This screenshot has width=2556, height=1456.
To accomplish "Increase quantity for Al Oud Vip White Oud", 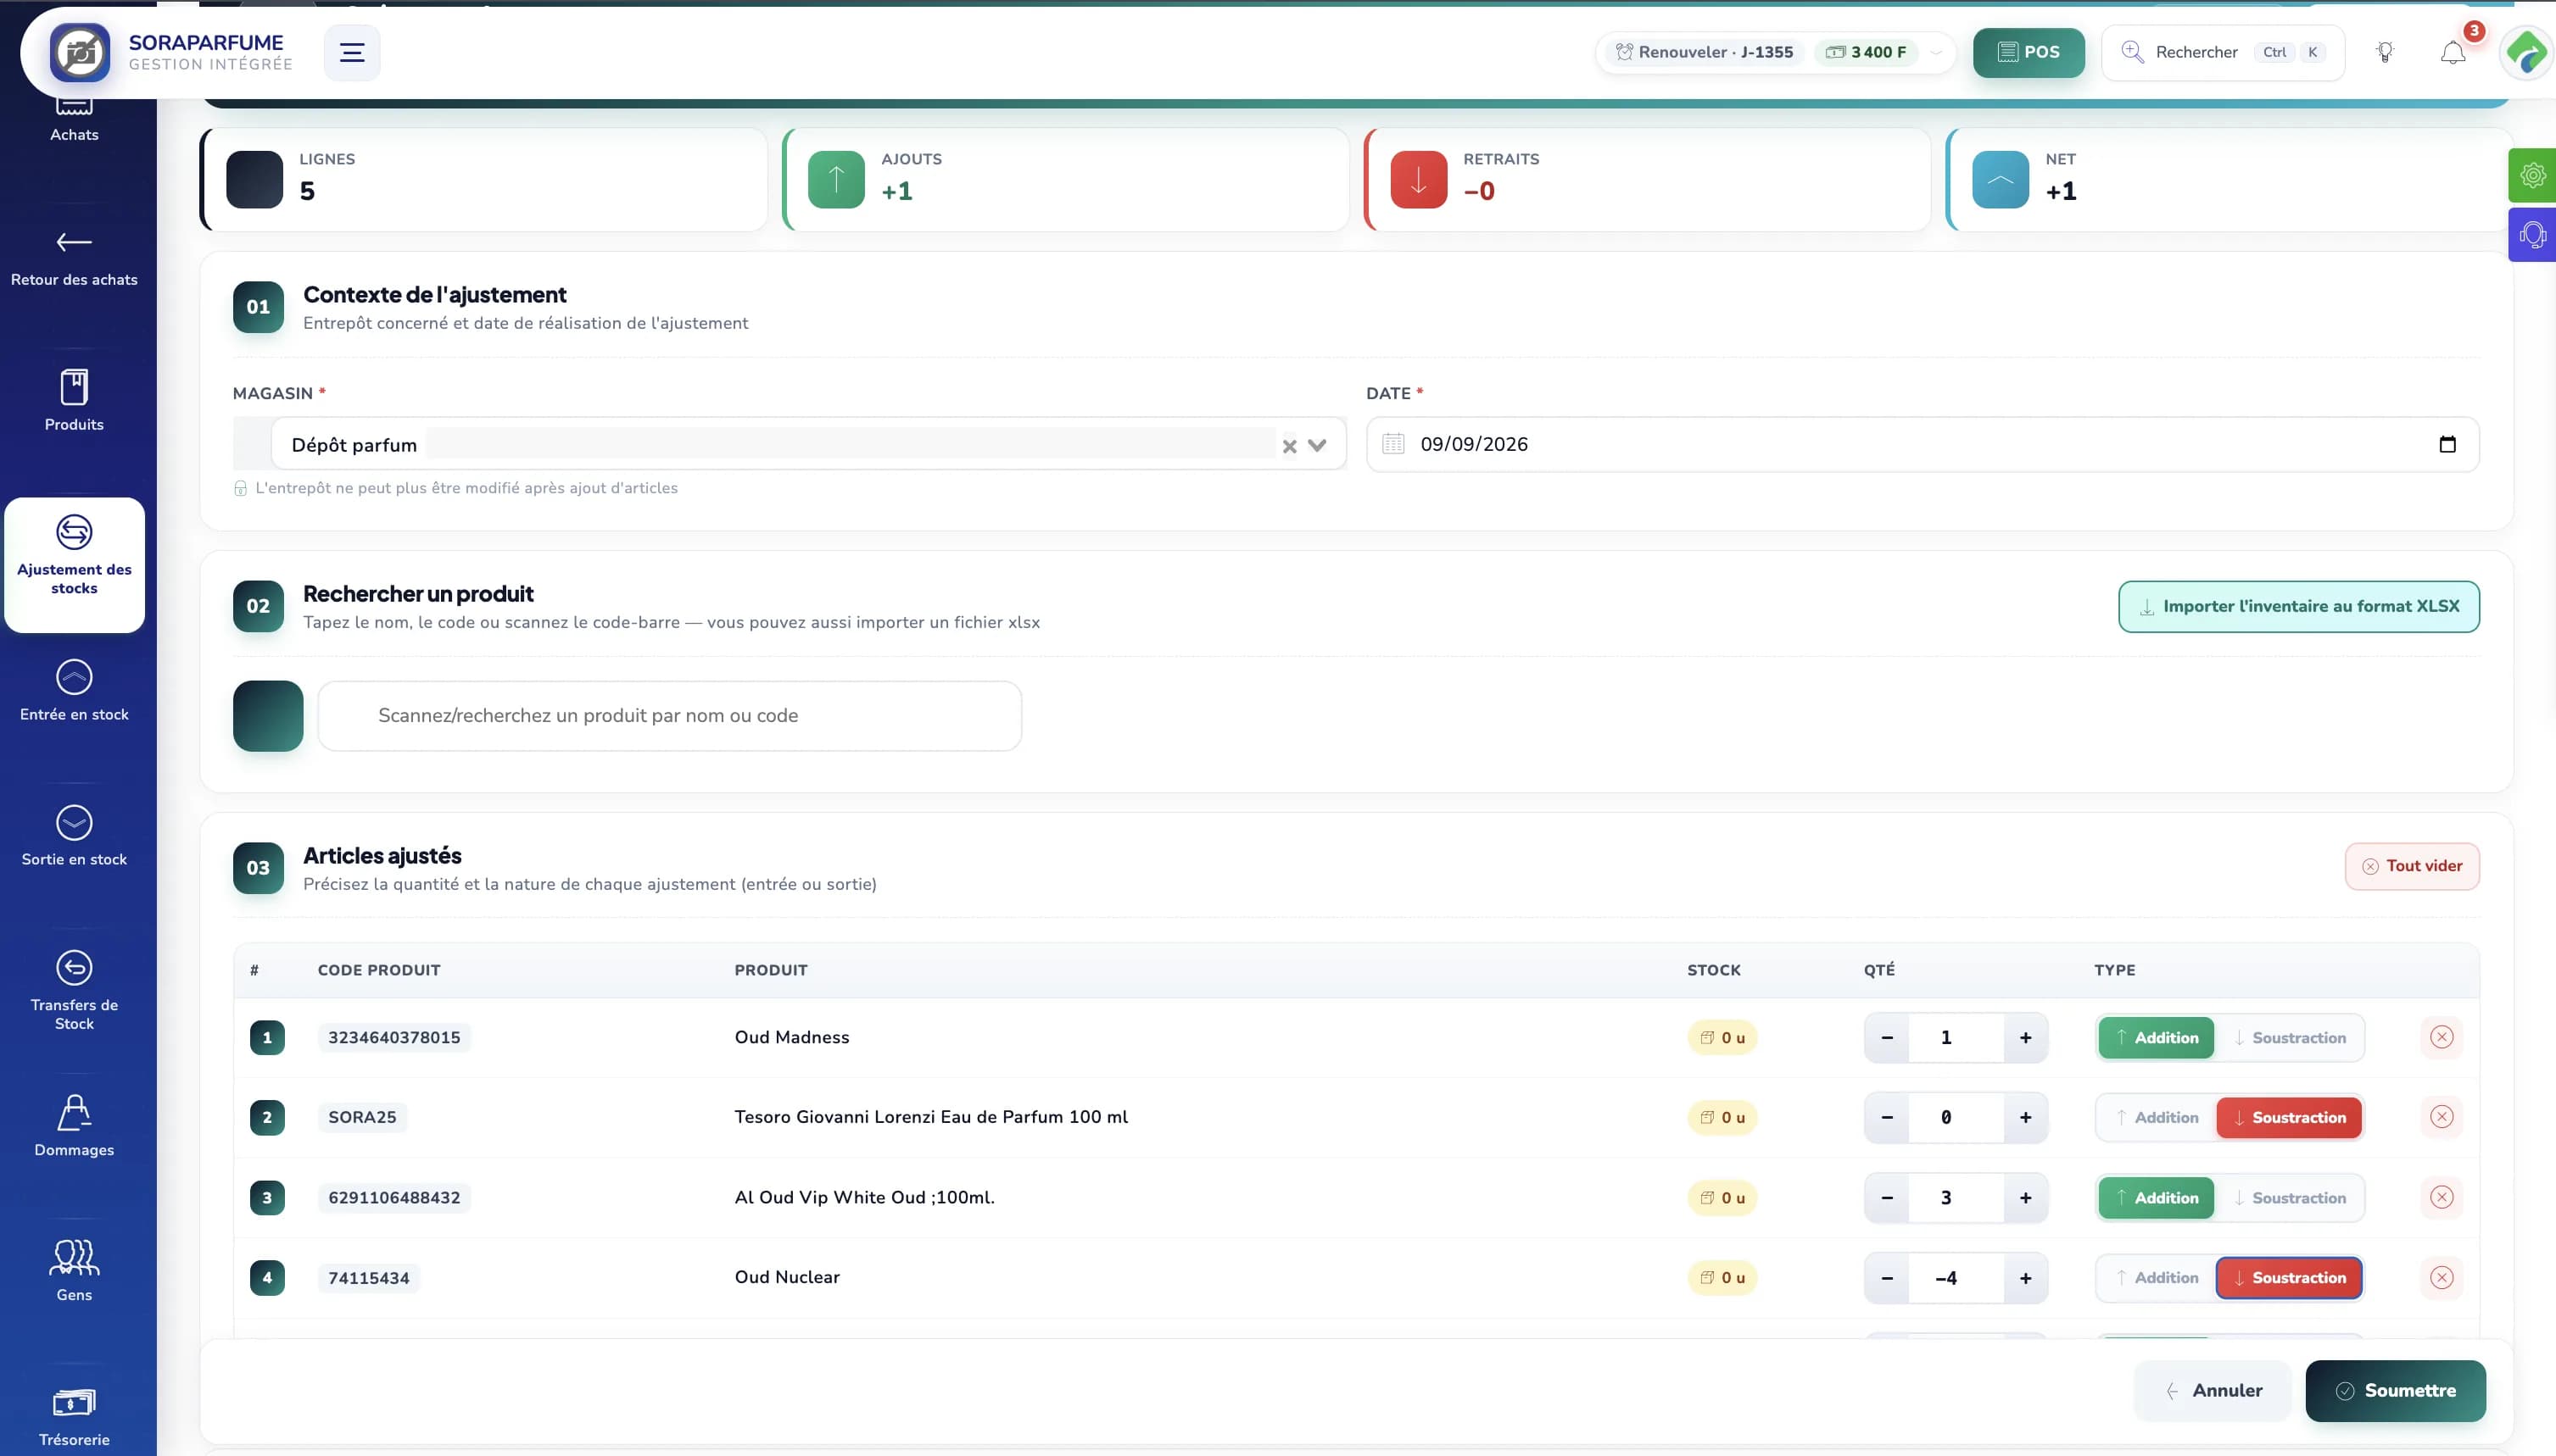I will tap(2026, 1198).
